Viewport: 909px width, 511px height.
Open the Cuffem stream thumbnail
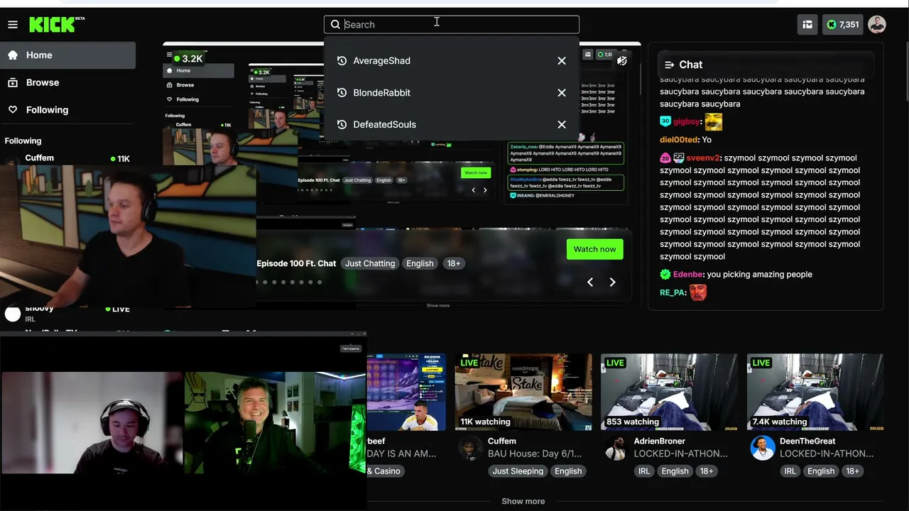point(523,392)
